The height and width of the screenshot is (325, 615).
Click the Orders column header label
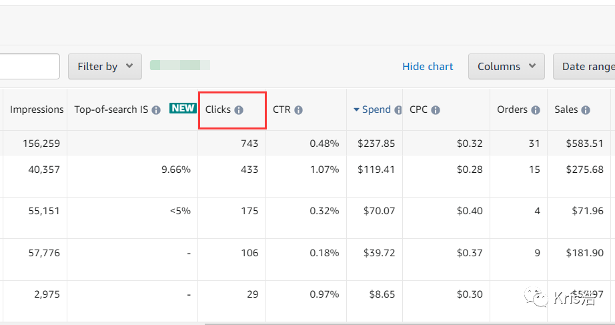512,109
